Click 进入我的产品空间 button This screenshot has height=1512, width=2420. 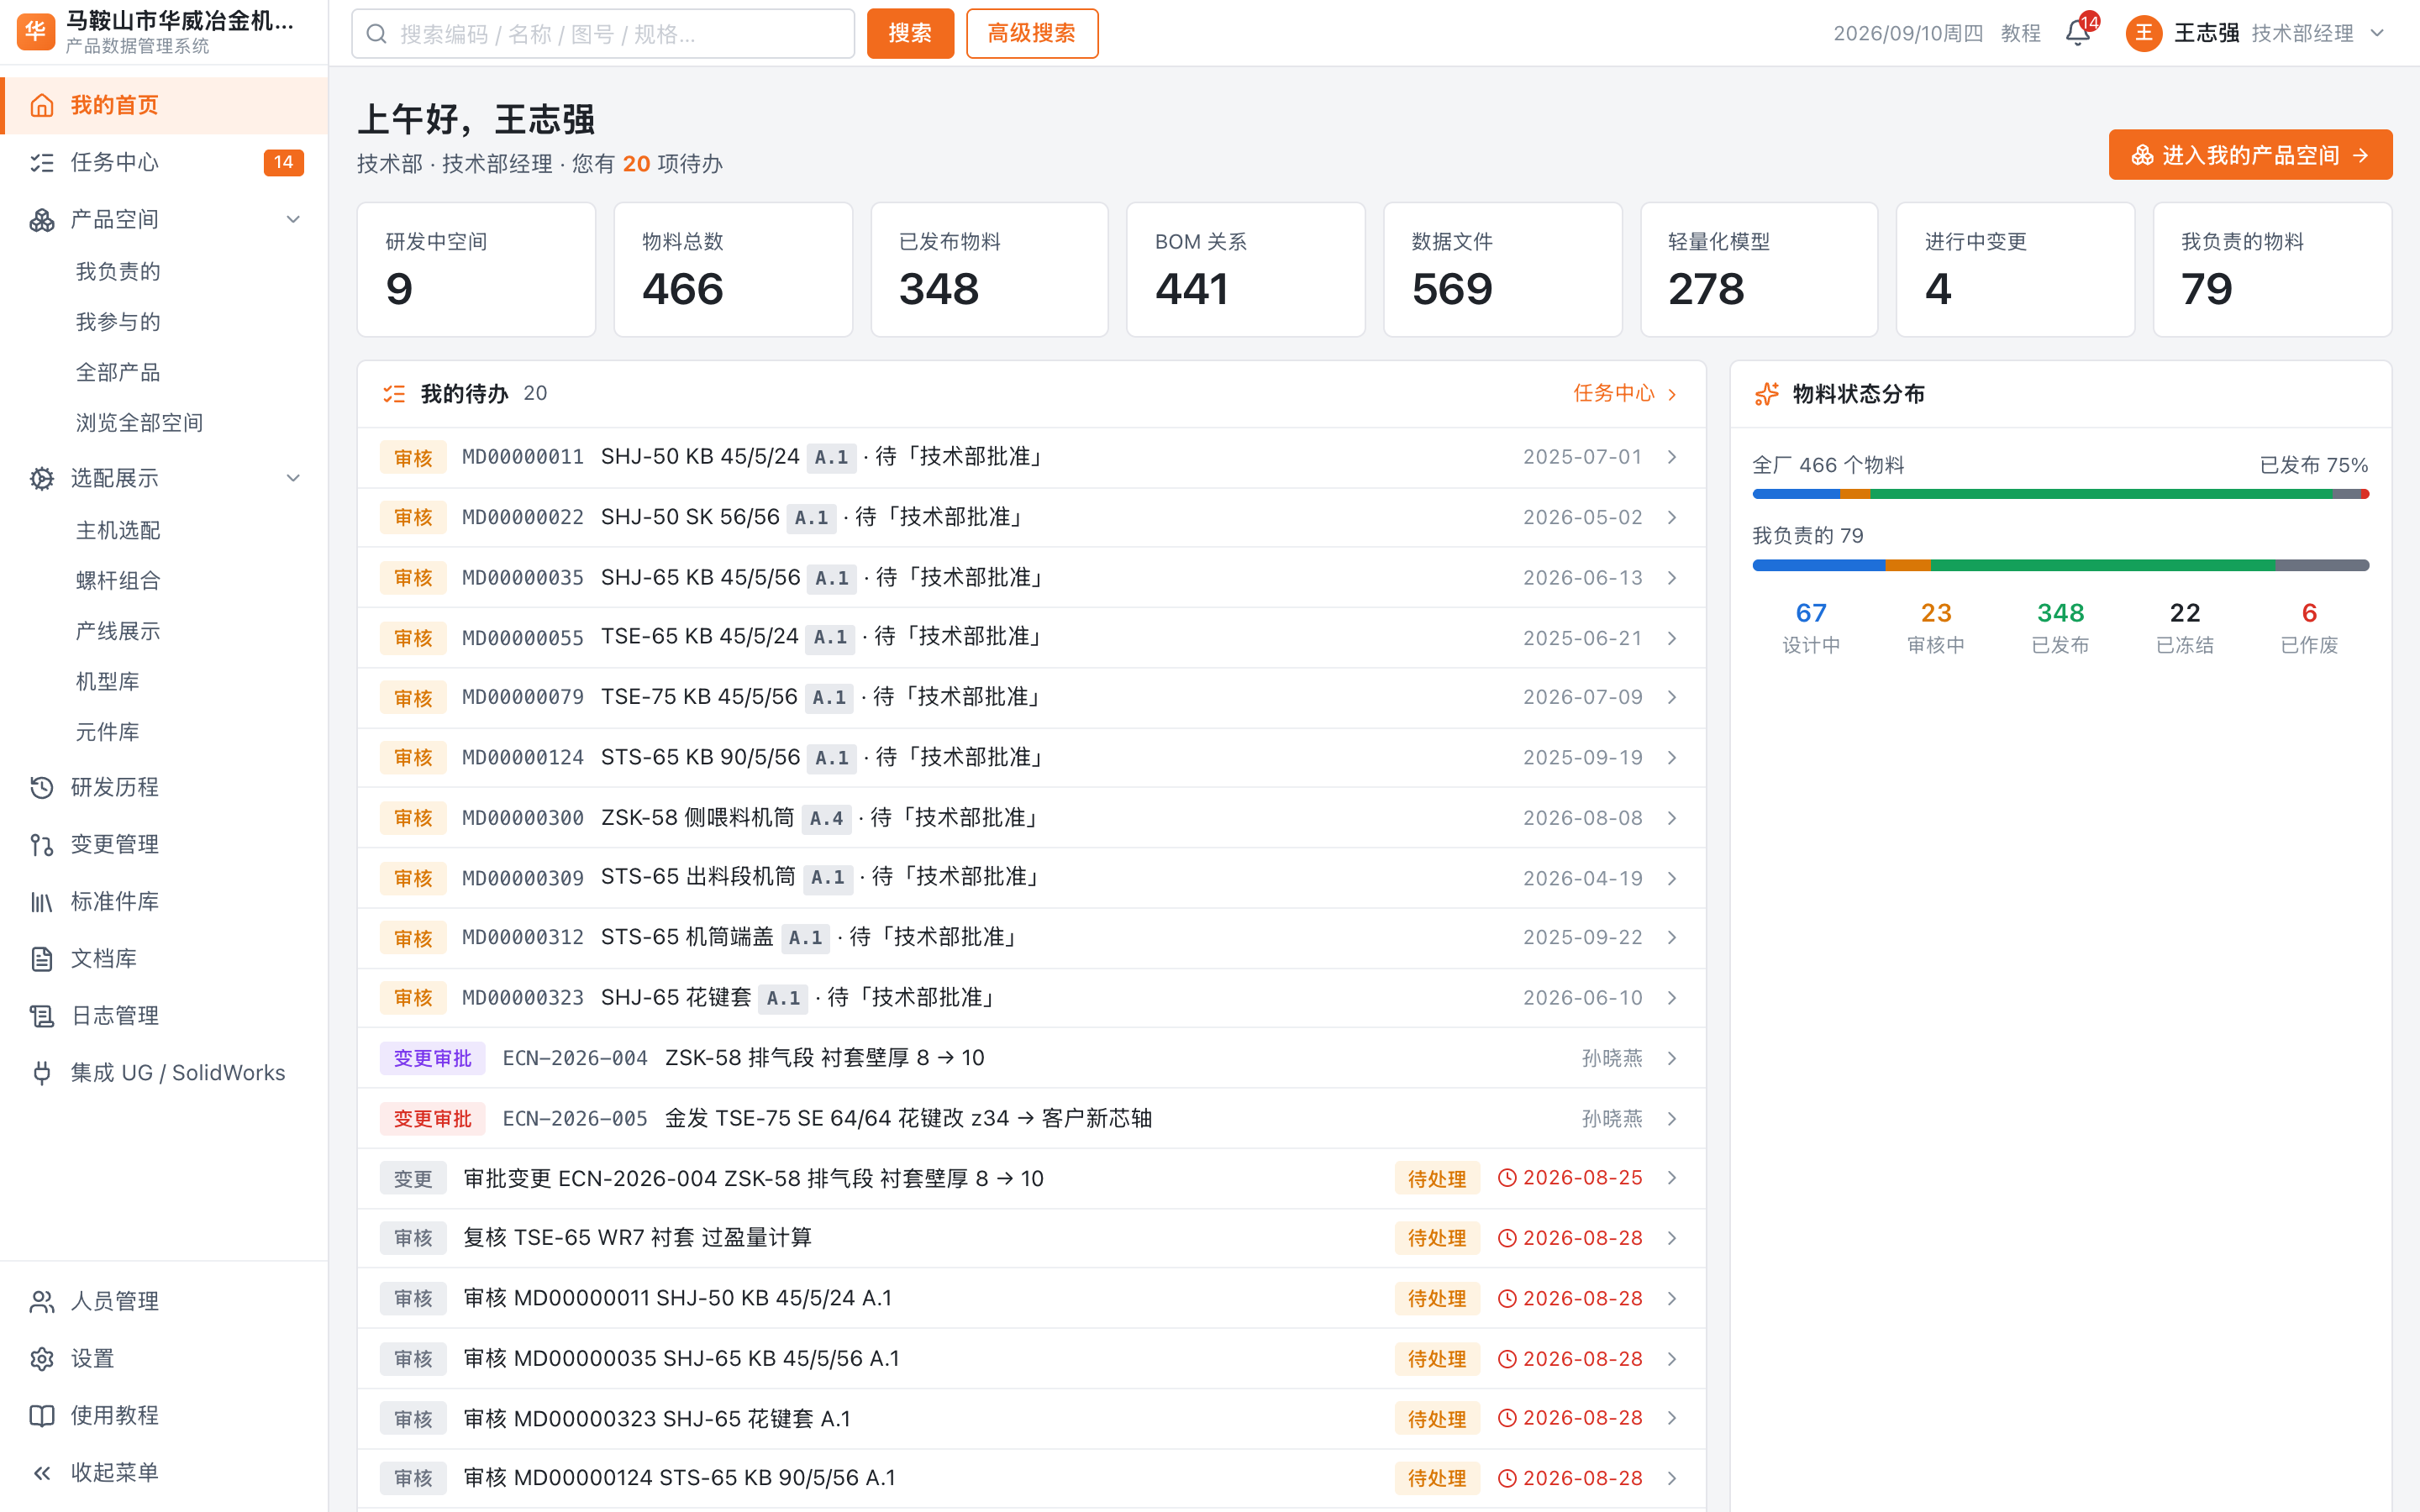click(2250, 155)
